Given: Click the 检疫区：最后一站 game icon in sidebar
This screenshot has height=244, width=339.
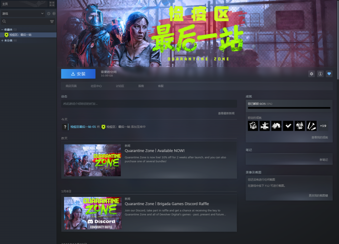Looking at the screenshot, I should (x=7, y=35).
